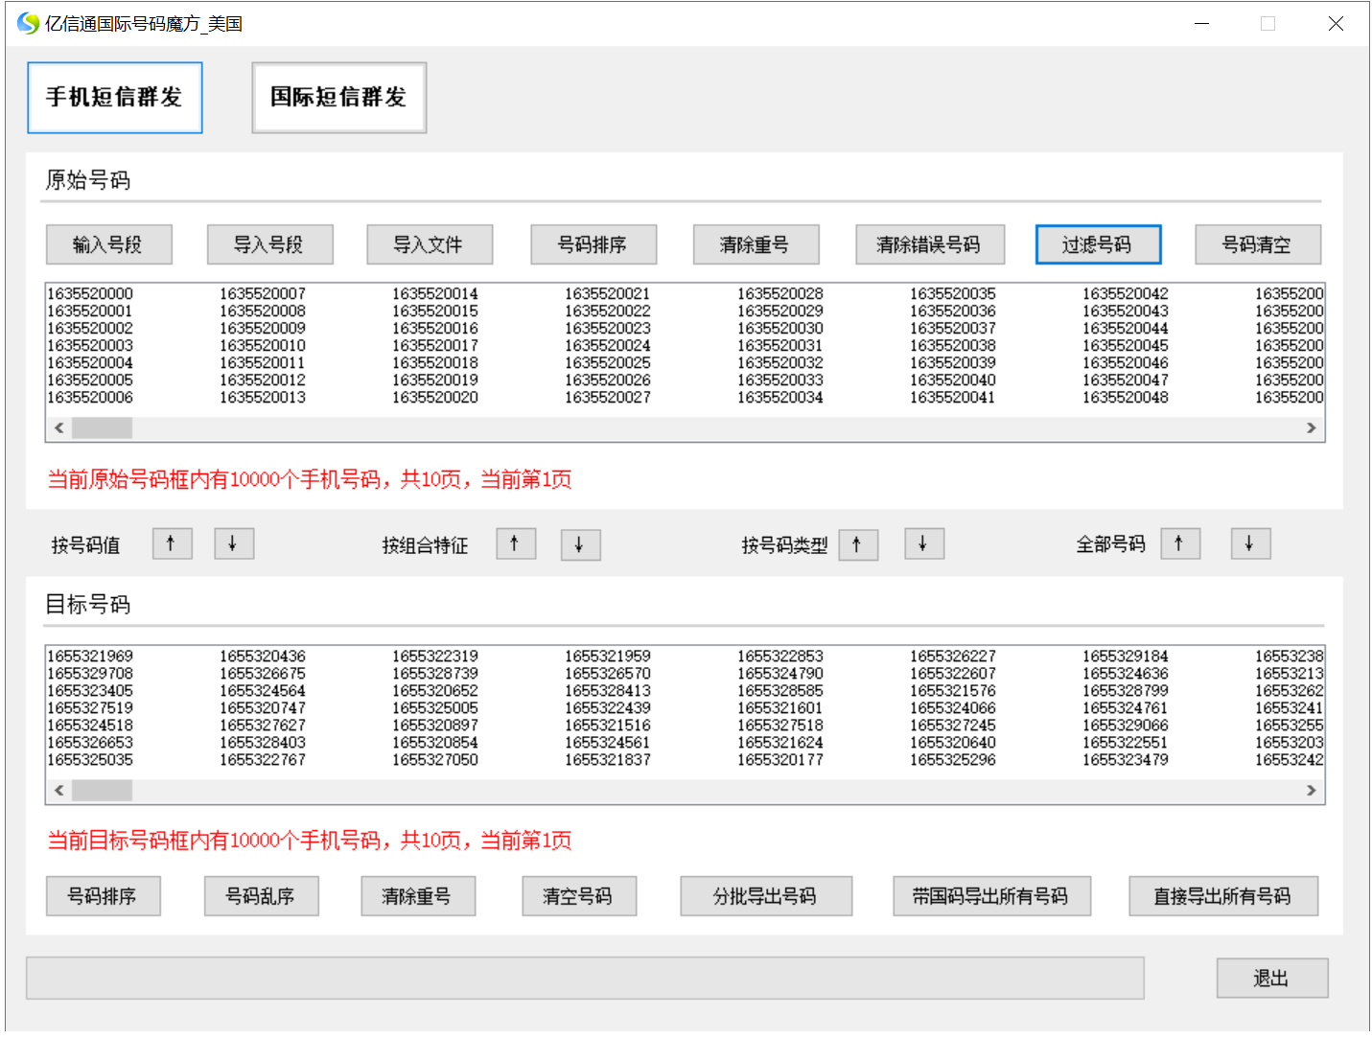Hit the up arrow beside 全部号码
The width and height of the screenshot is (1372, 1038).
pos(1179,543)
